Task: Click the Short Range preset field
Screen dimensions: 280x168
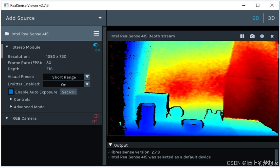Action: [64, 77]
